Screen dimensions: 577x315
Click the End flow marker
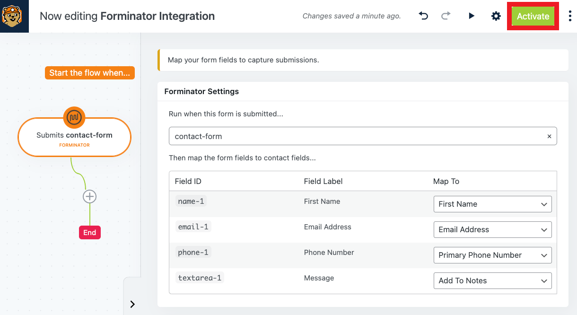[x=89, y=232]
